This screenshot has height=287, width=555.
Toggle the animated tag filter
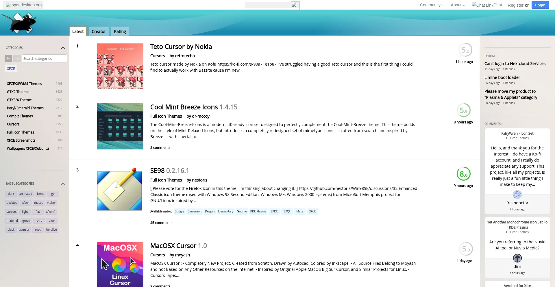click(x=26, y=194)
